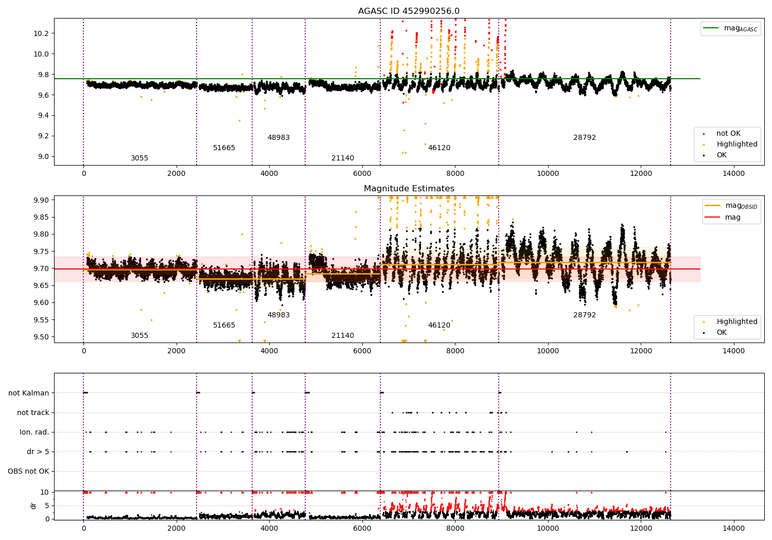Click the 9.75 y-axis tick label
This screenshot has height=540, width=772.
(41, 251)
